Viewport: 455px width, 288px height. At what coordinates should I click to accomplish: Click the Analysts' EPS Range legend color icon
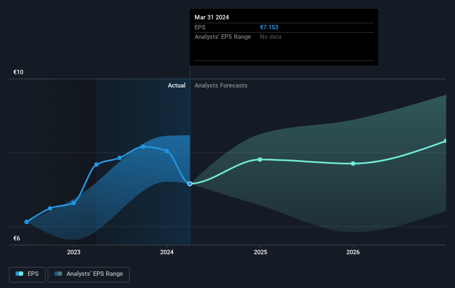pos(58,274)
